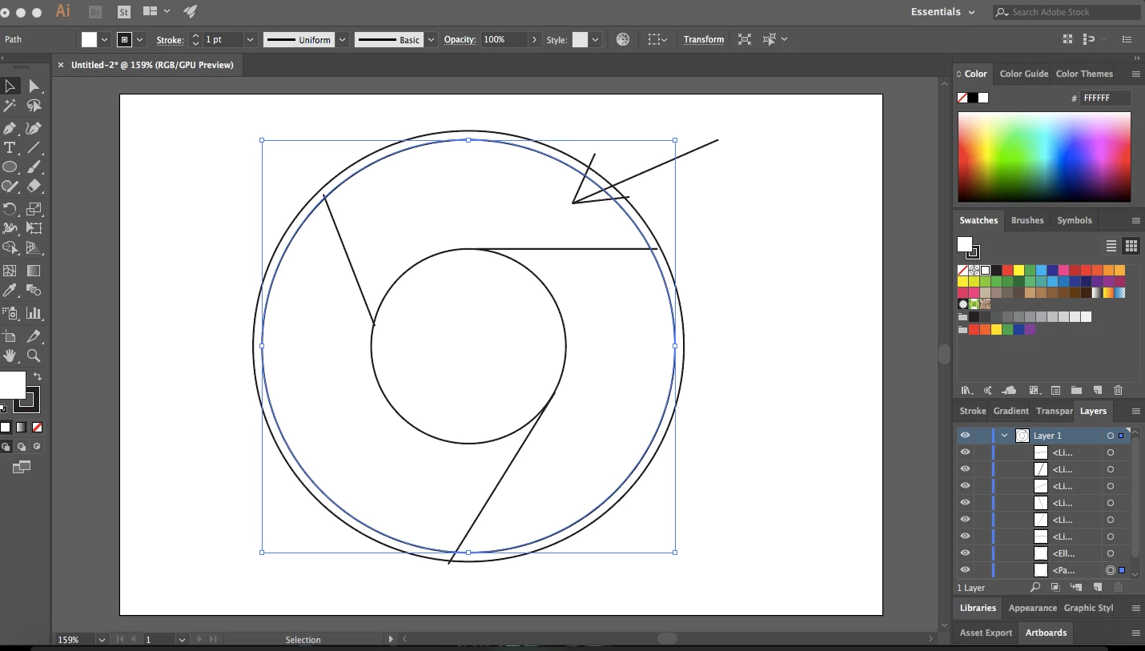
Task: Select the Gradient tool in toolbar
Action: click(x=34, y=271)
